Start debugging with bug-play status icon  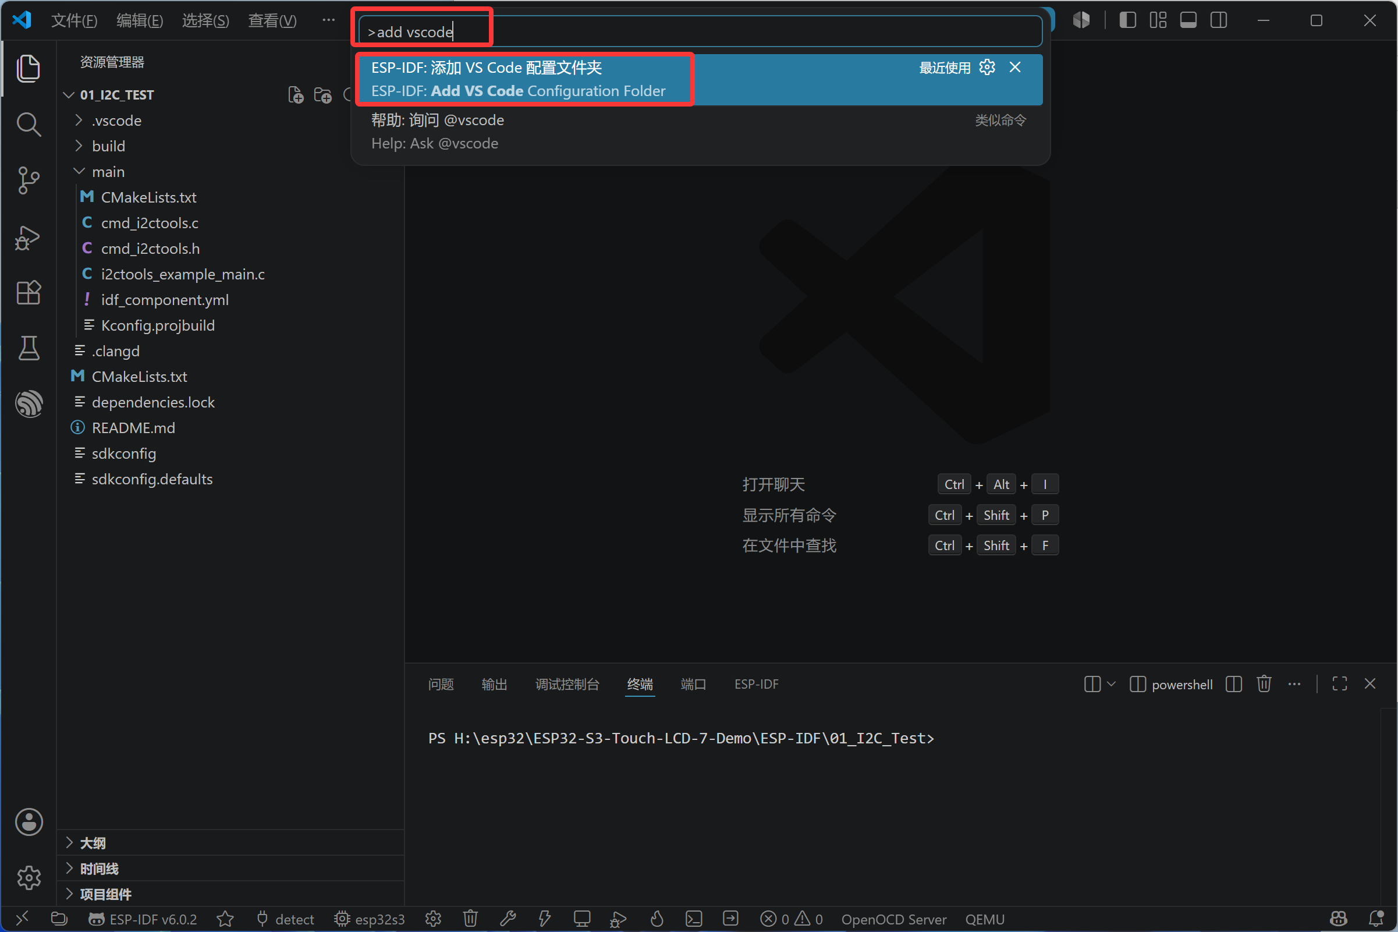pyautogui.click(x=619, y=919)
